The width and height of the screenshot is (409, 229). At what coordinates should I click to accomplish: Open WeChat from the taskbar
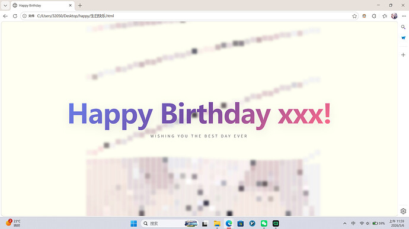coord(264,223)
